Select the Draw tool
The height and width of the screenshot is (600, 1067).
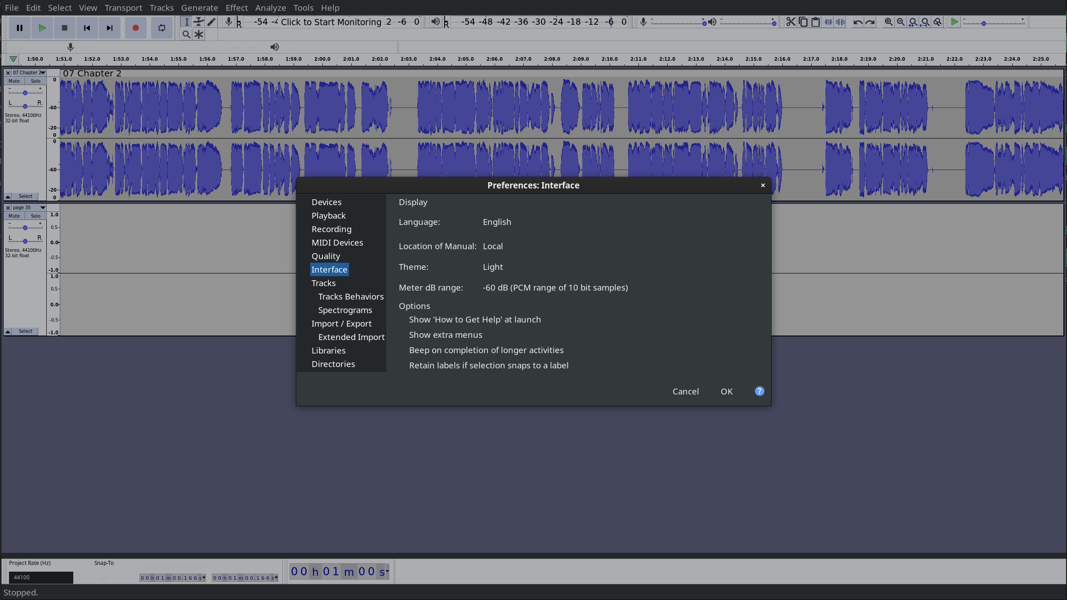(211, 22)
